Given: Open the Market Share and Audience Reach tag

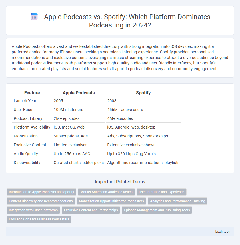Looking at the screenshot, I should (x=106, y=192).
